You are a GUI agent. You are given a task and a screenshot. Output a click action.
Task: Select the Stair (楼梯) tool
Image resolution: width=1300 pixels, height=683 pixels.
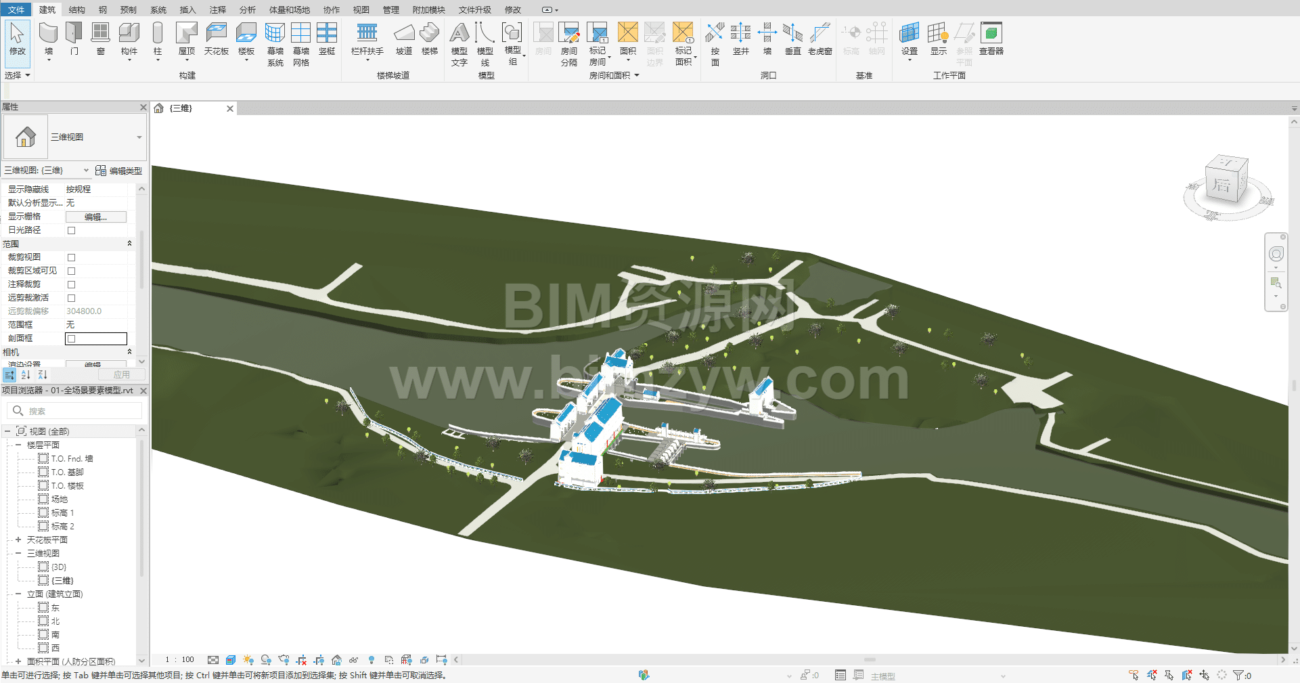[429, 39]
